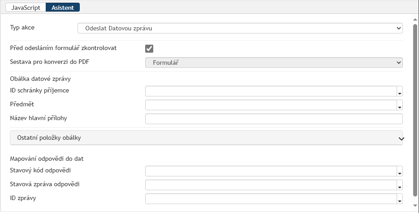Switch to the JavaScript tab
419x213 pixels.
point(26,8)
